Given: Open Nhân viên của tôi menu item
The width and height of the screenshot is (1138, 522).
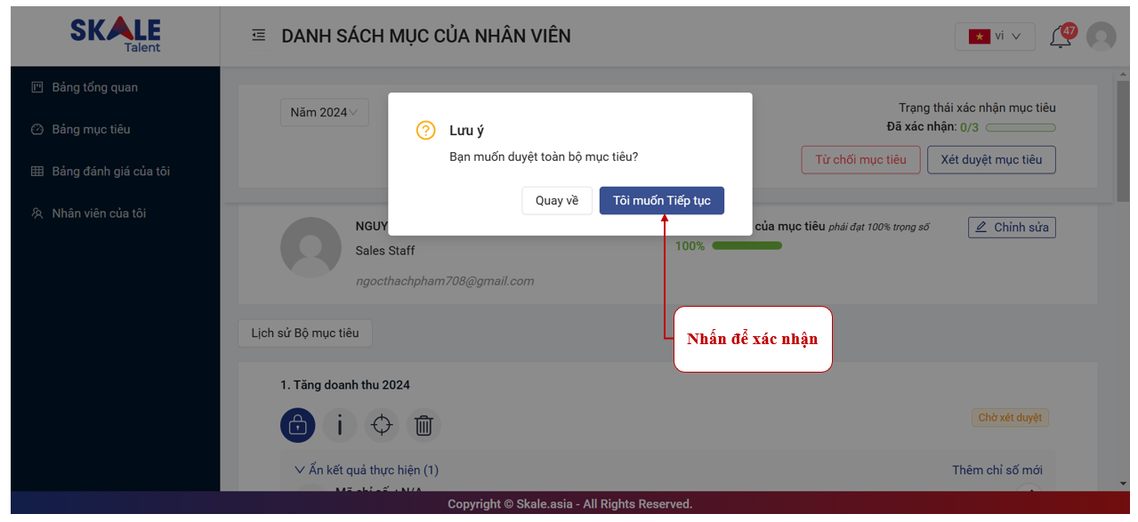Looking at the screenshot, I should click(x=99, y=213).
